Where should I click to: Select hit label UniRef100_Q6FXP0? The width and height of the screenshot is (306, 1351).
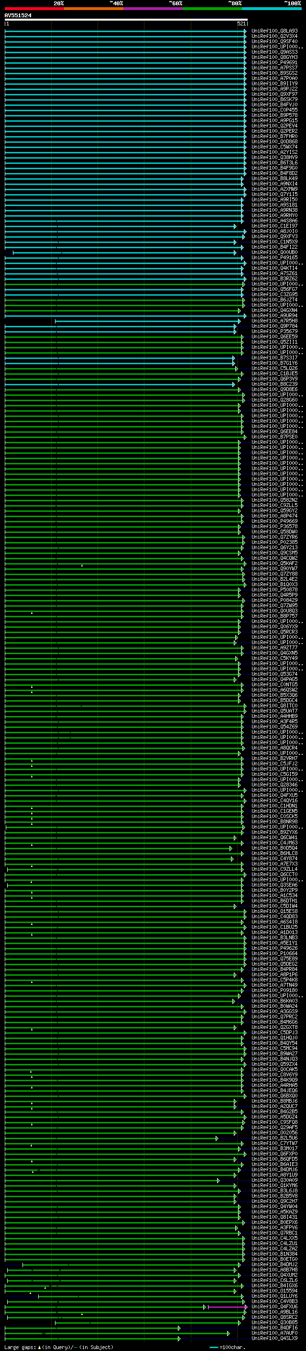click(274, 1155)
